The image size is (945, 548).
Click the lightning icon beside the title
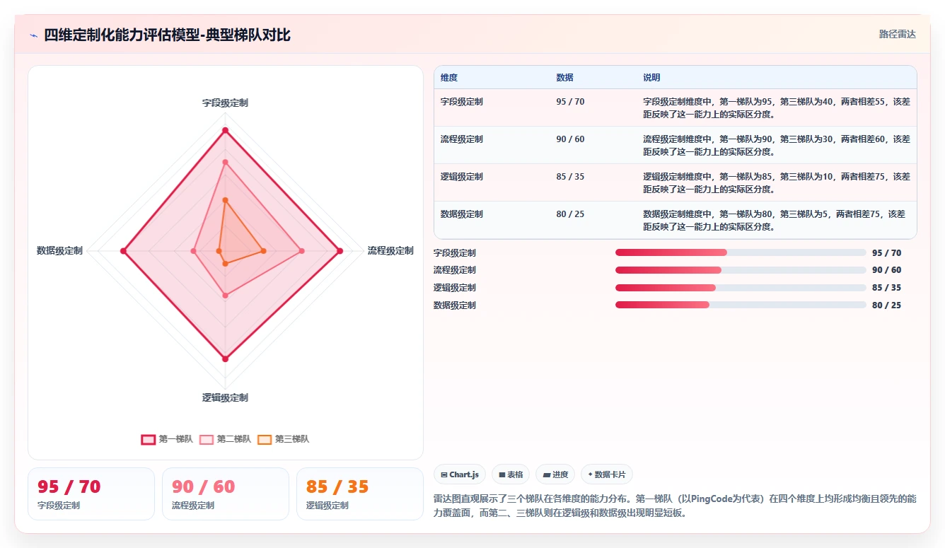34,35
